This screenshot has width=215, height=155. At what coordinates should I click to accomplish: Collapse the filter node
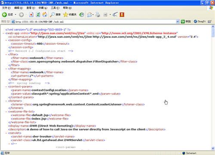point(6,55)
